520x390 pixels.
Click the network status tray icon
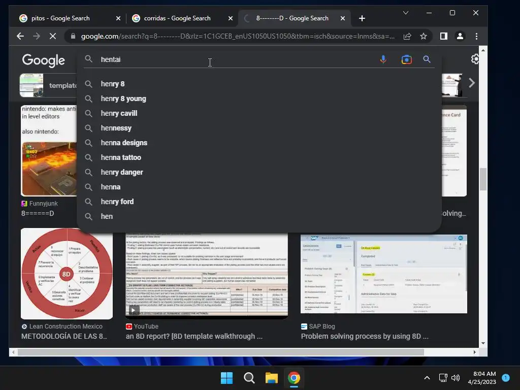(443, 378)
